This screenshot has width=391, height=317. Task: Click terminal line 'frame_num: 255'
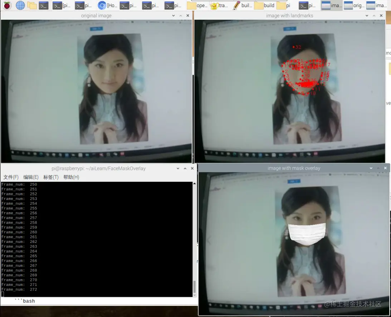(19, 208)
